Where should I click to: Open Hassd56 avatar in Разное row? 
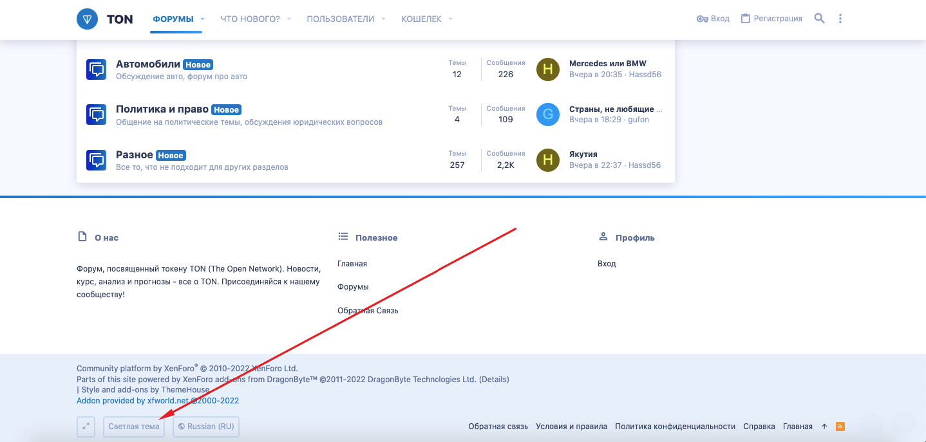(548, 160)
